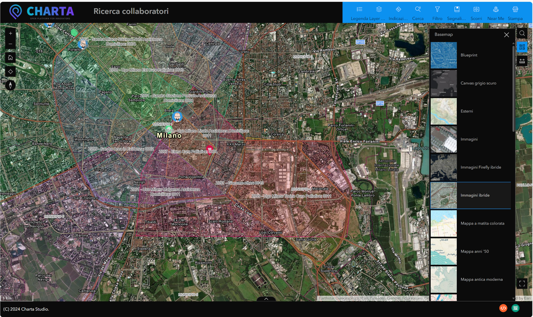533x317 pixels.
Task: Open the measurement ruler widget
Action: pyautogui.click(x=522, y=61)
